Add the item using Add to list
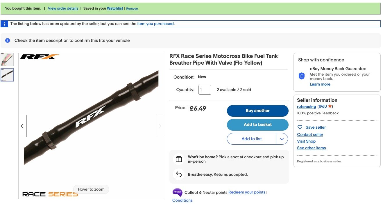 [252, 139]
